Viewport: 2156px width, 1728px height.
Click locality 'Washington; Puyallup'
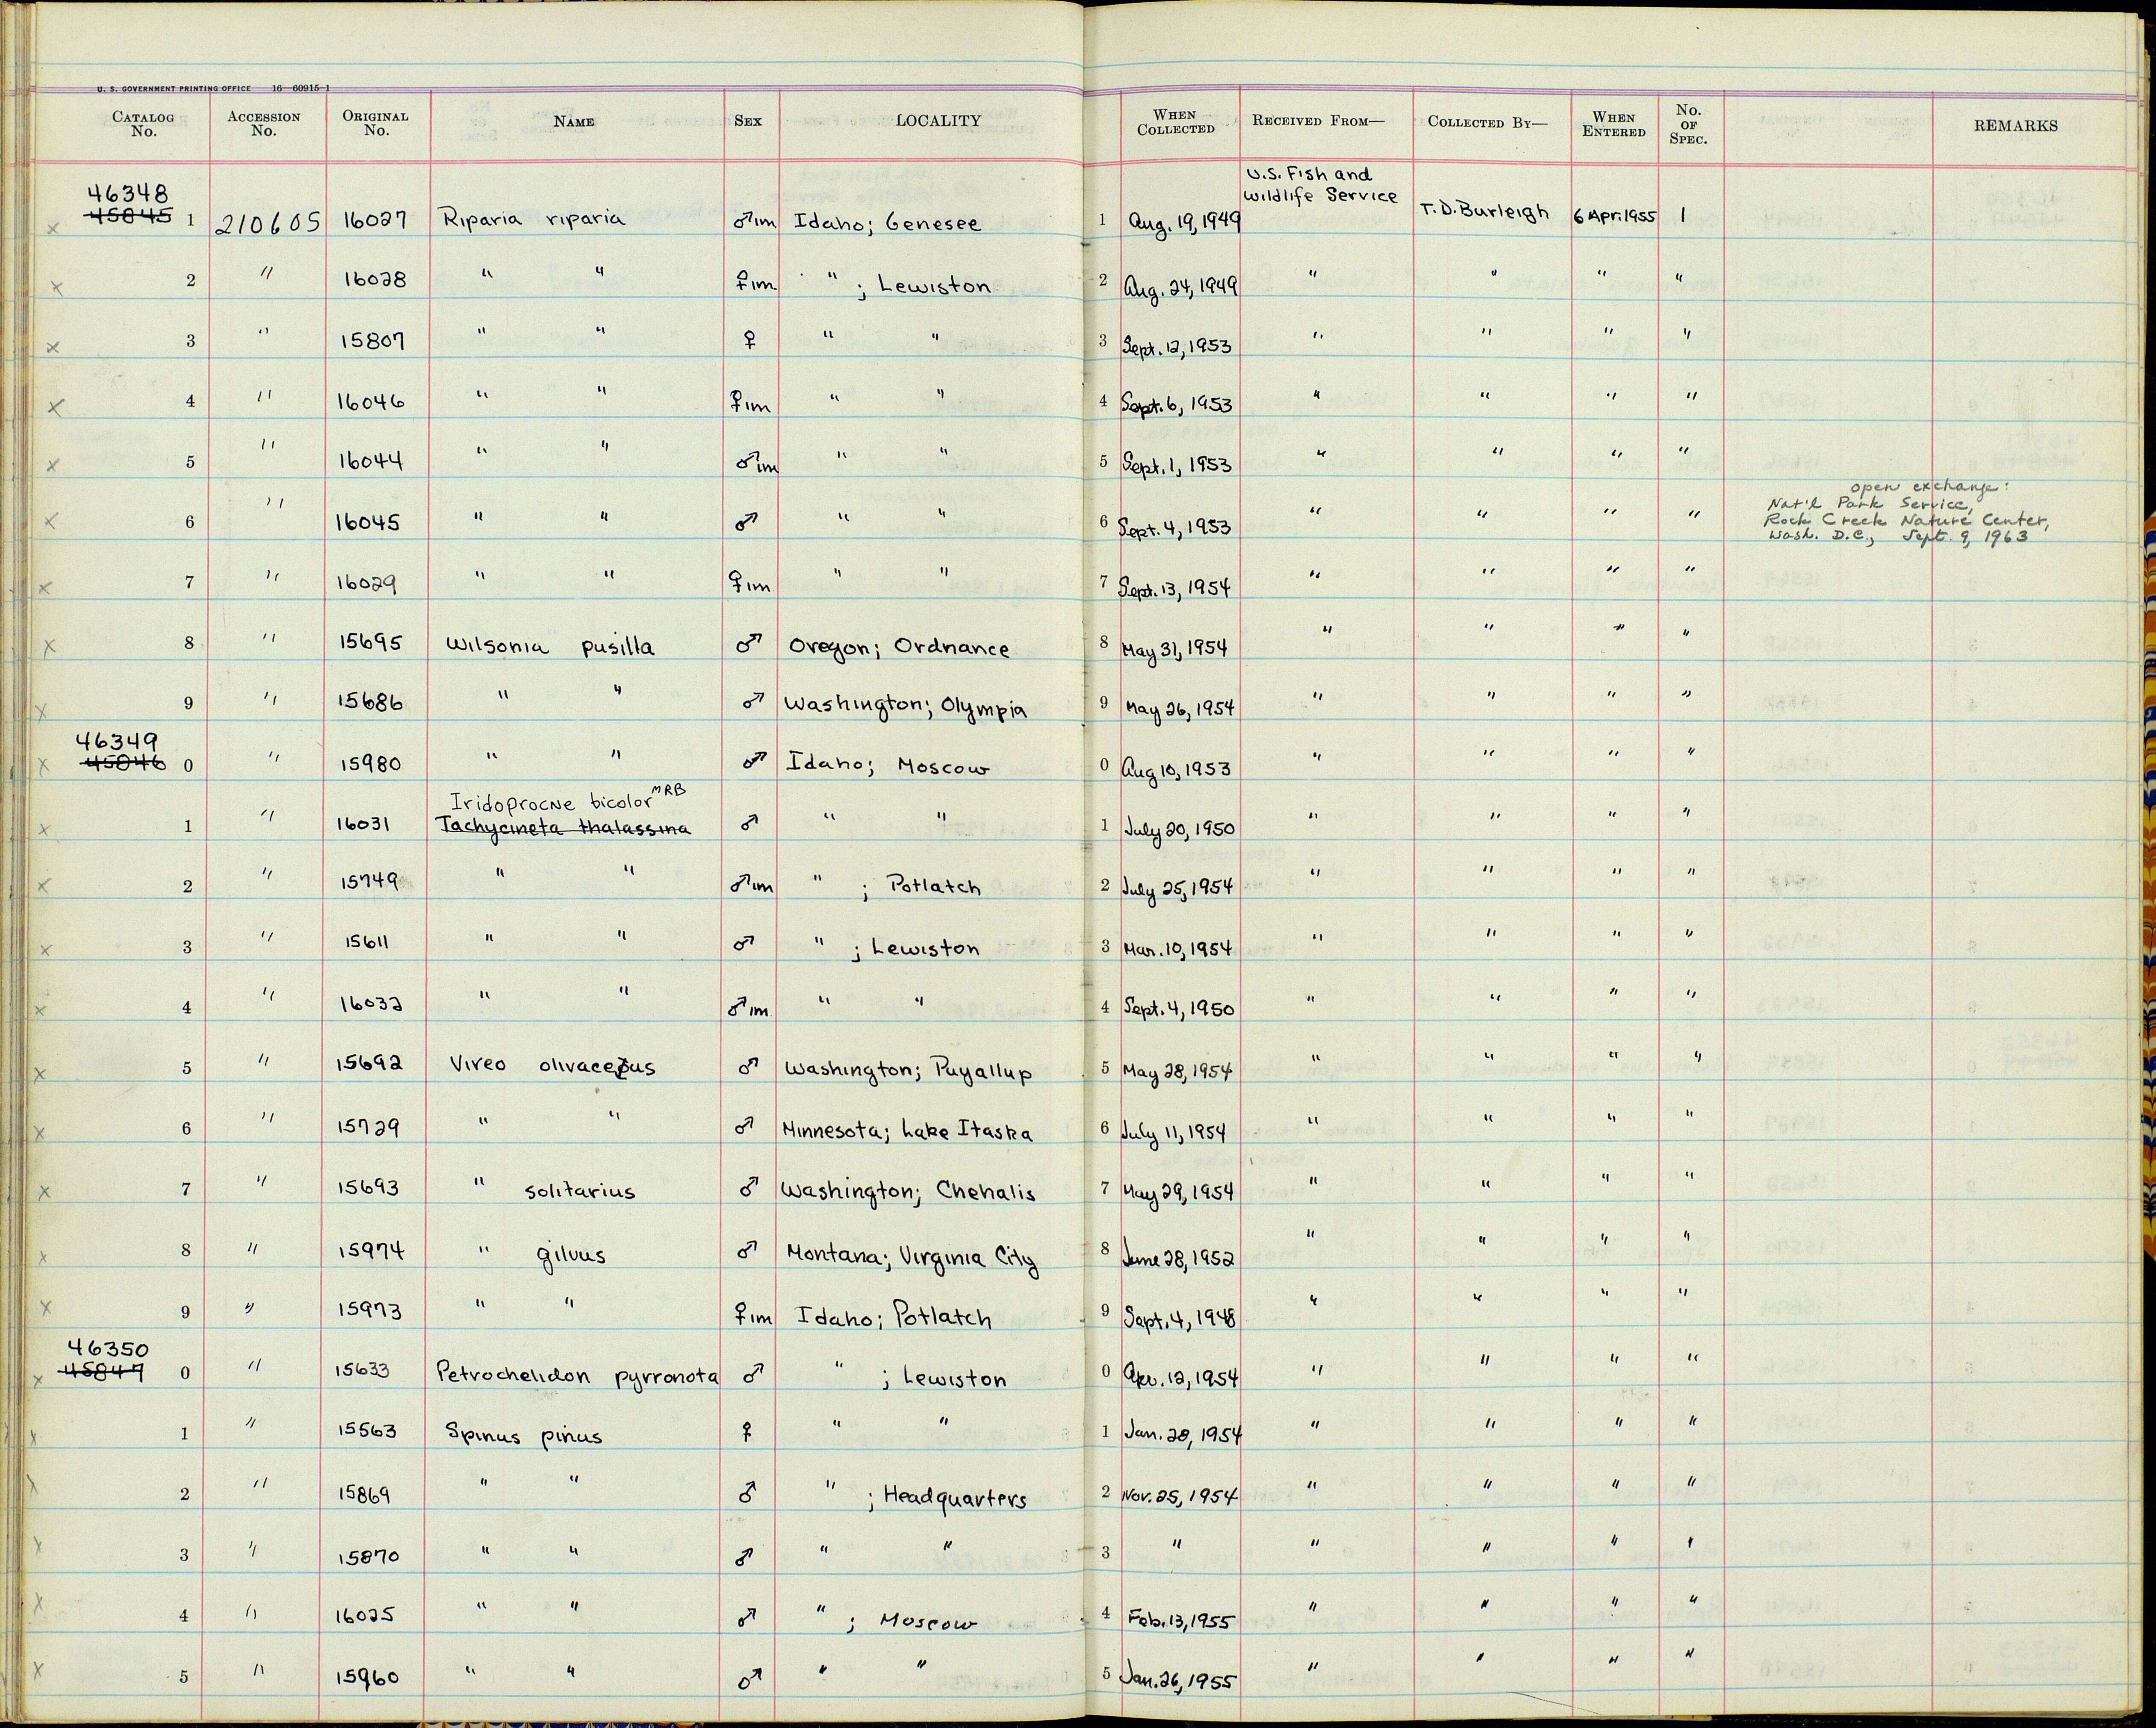[907, 1071]
